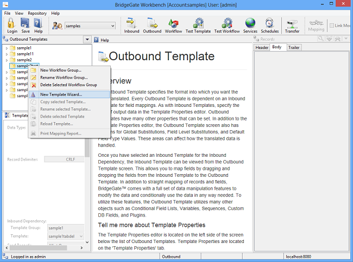Click the Outbound status bar entry
353x262 pixels.
point(171,257)
